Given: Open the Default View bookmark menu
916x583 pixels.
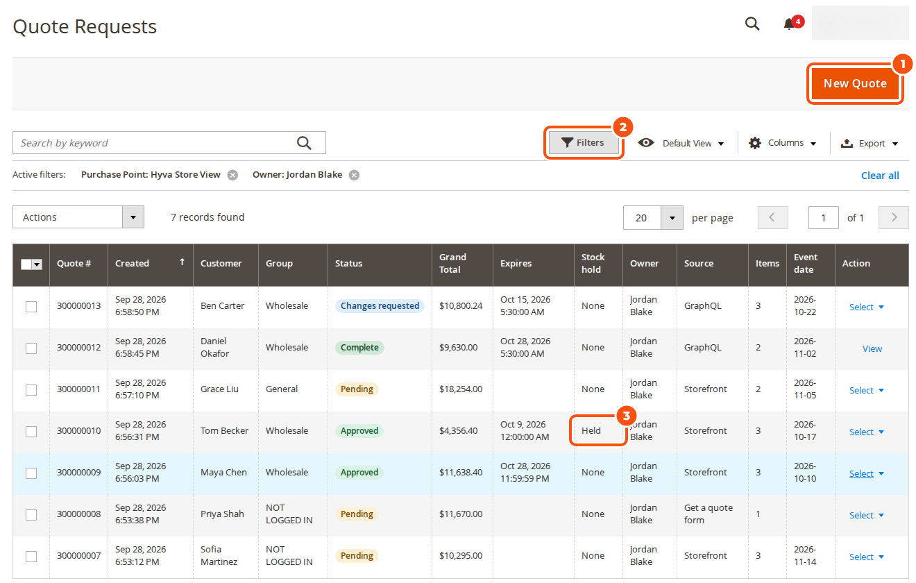Looking at the screenshot, I should pos(681,143).
